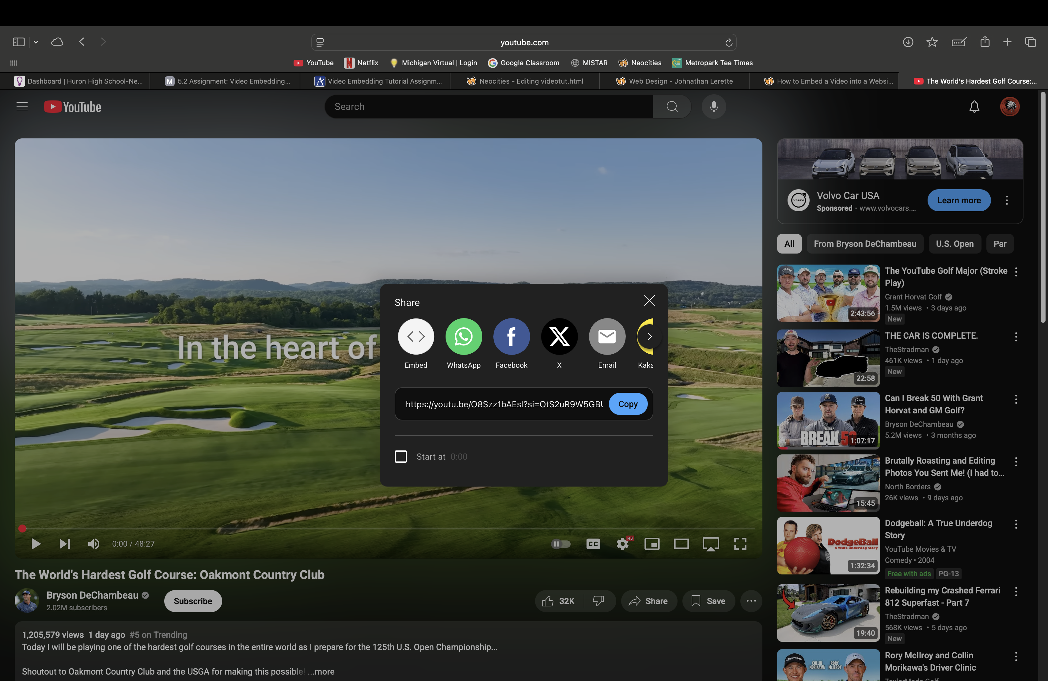Open options for Can I Break 50 video
This screenshot has height=681, width=1048.
[1016, 400]
